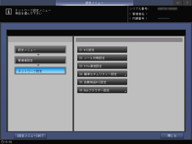Click the 15:56 time display
Image resolution: width=192 pixels, height=144 pixels.
point(8,142)
